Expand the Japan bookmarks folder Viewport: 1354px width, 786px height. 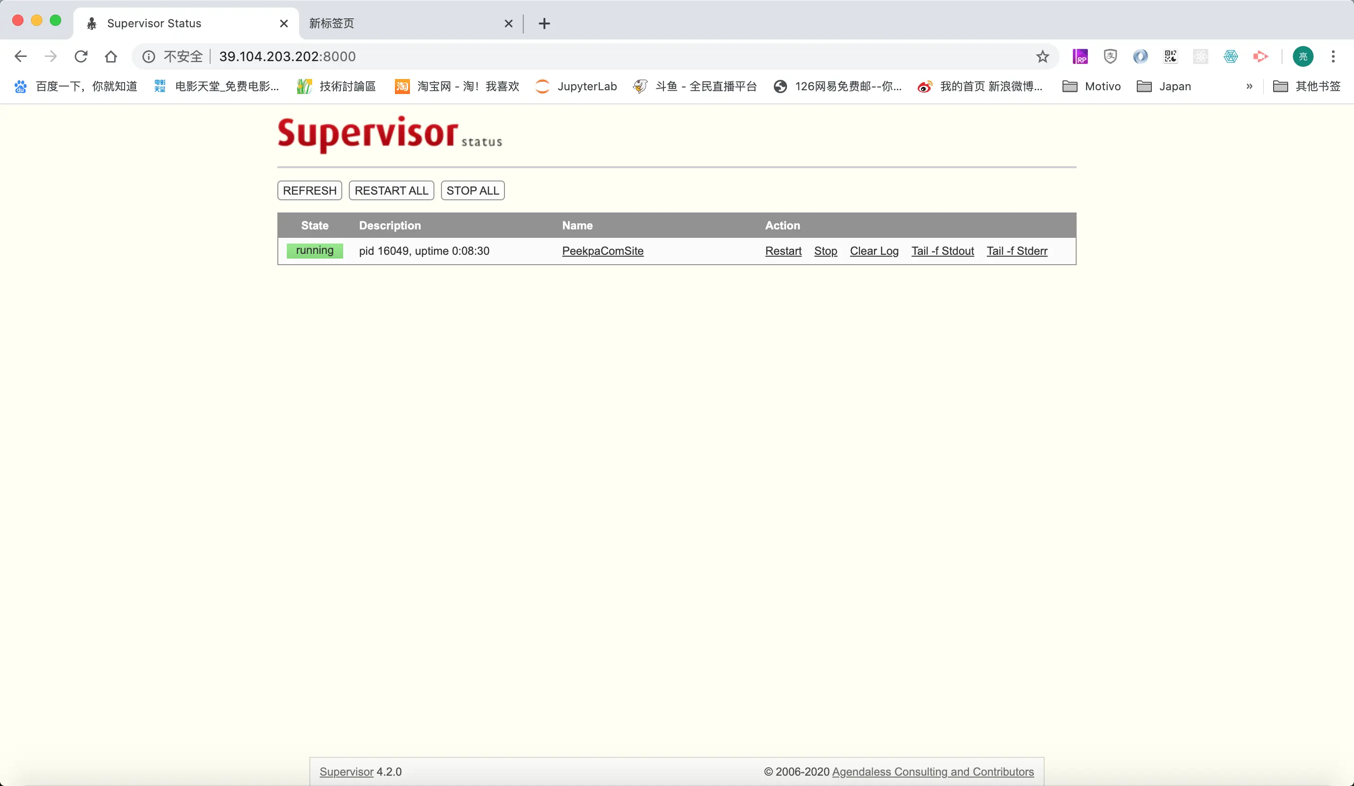pyautogui.click(x=1164, y=86)
